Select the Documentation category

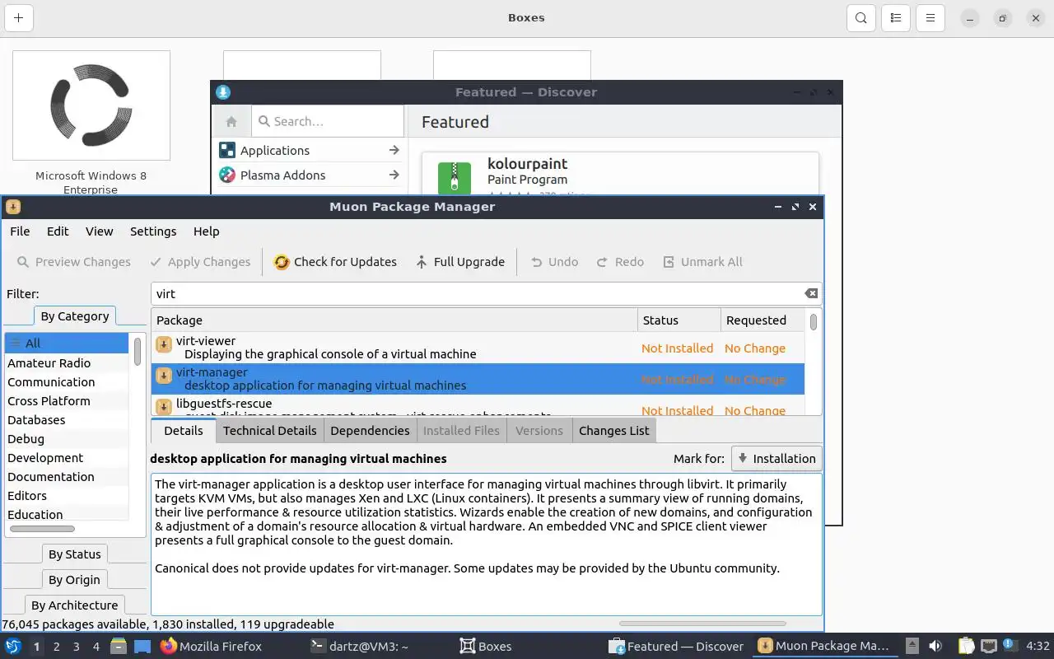pyautogui.click(x=67, y=477)
